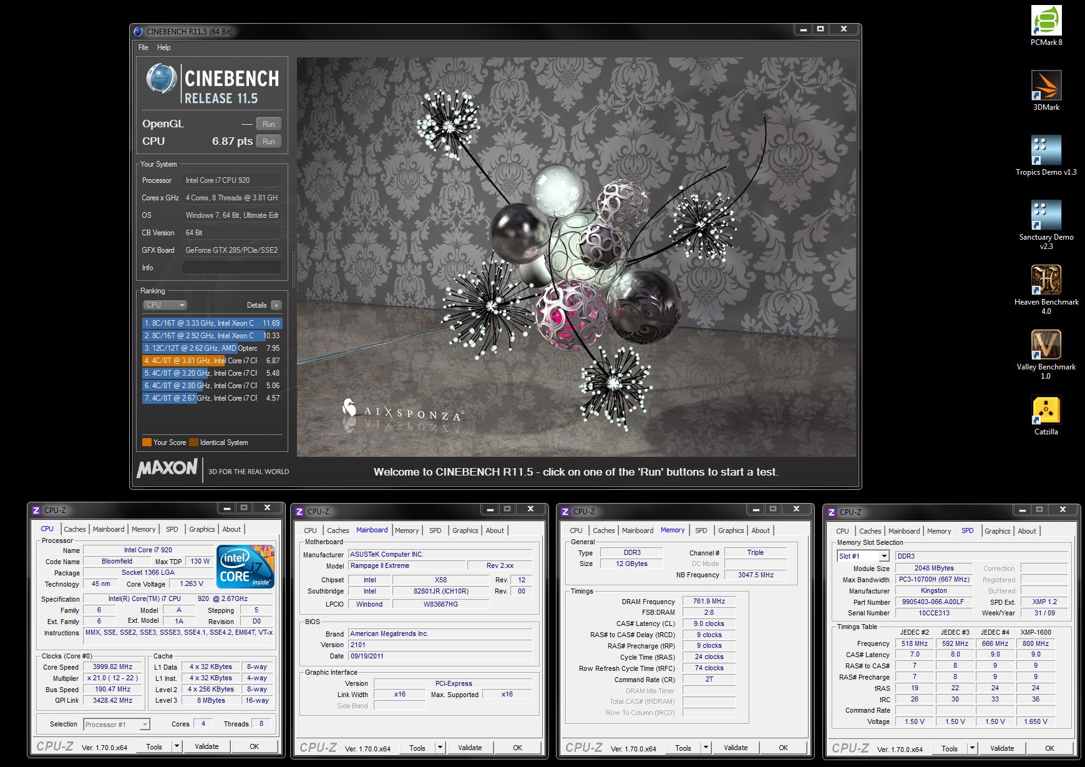This screenshot has height=767, width=1085.
Task: Click the Details arrow button in Ranking
Action: (276, 305)
